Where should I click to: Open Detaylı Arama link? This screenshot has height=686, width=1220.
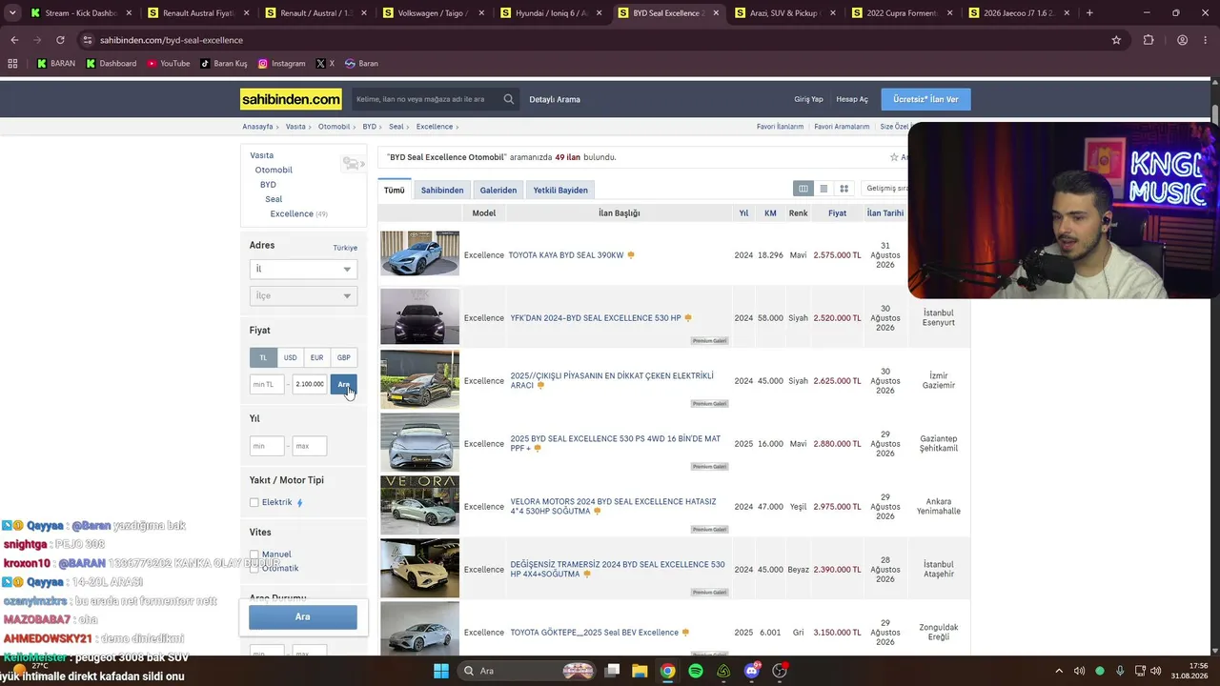(555, 99)
